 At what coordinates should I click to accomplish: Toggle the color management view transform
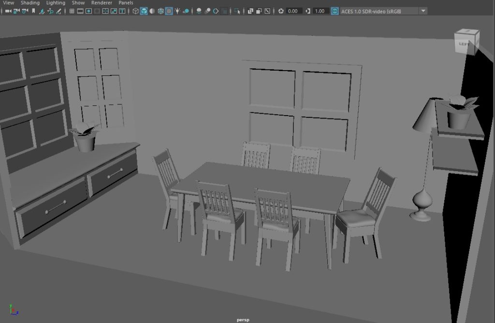[335, 11]
